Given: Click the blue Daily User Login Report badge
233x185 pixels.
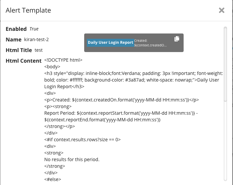Looking at the screenshot, I should click(110, 43).
